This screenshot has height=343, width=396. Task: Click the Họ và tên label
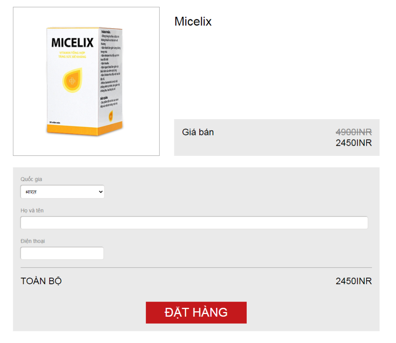click(32, 210)
